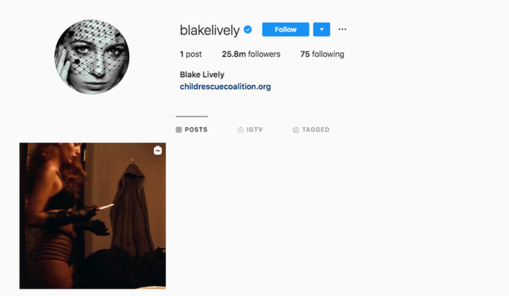
Task: Follow the blakelively account
Action: pyautogui.click(x=285, y=30)
